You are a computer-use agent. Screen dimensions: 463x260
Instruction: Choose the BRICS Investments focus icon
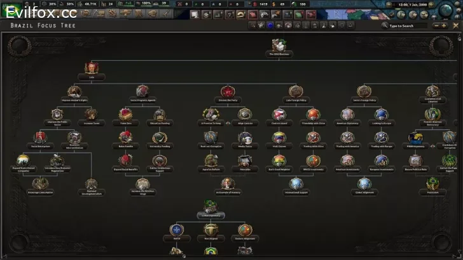[x=312, y=160]
